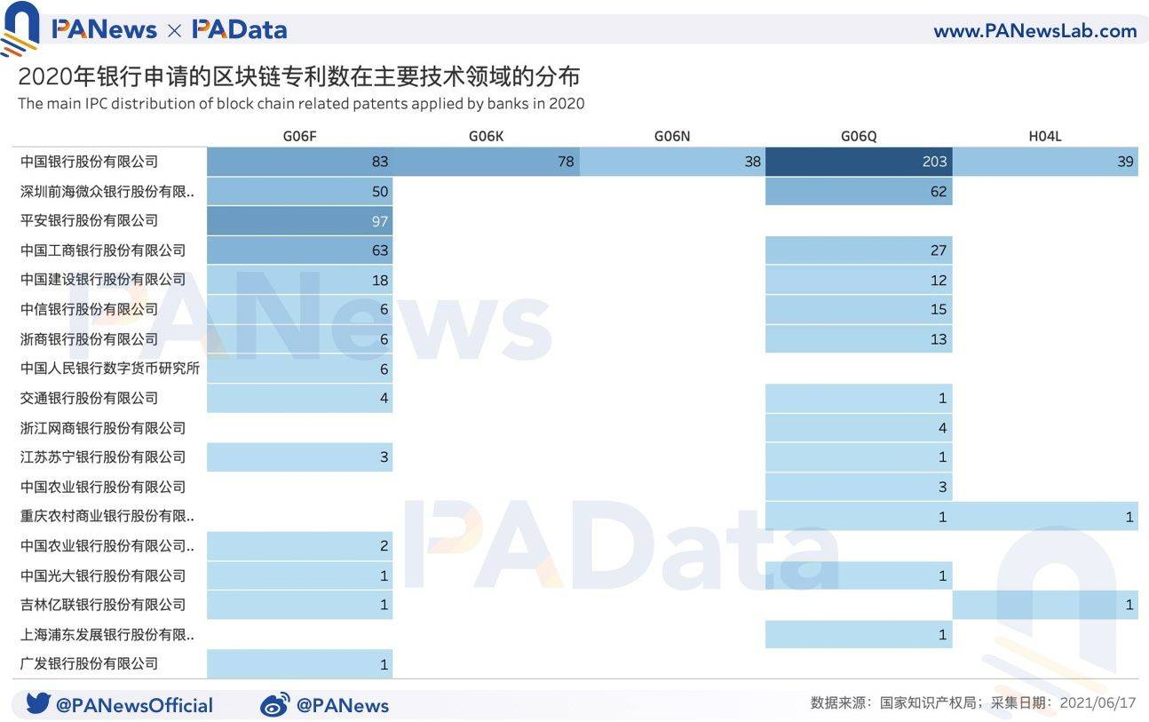This screenshot has height=722, width=1149.
Task: Select row label 中信银行股份有限公司
Action: tap(89, 309)
